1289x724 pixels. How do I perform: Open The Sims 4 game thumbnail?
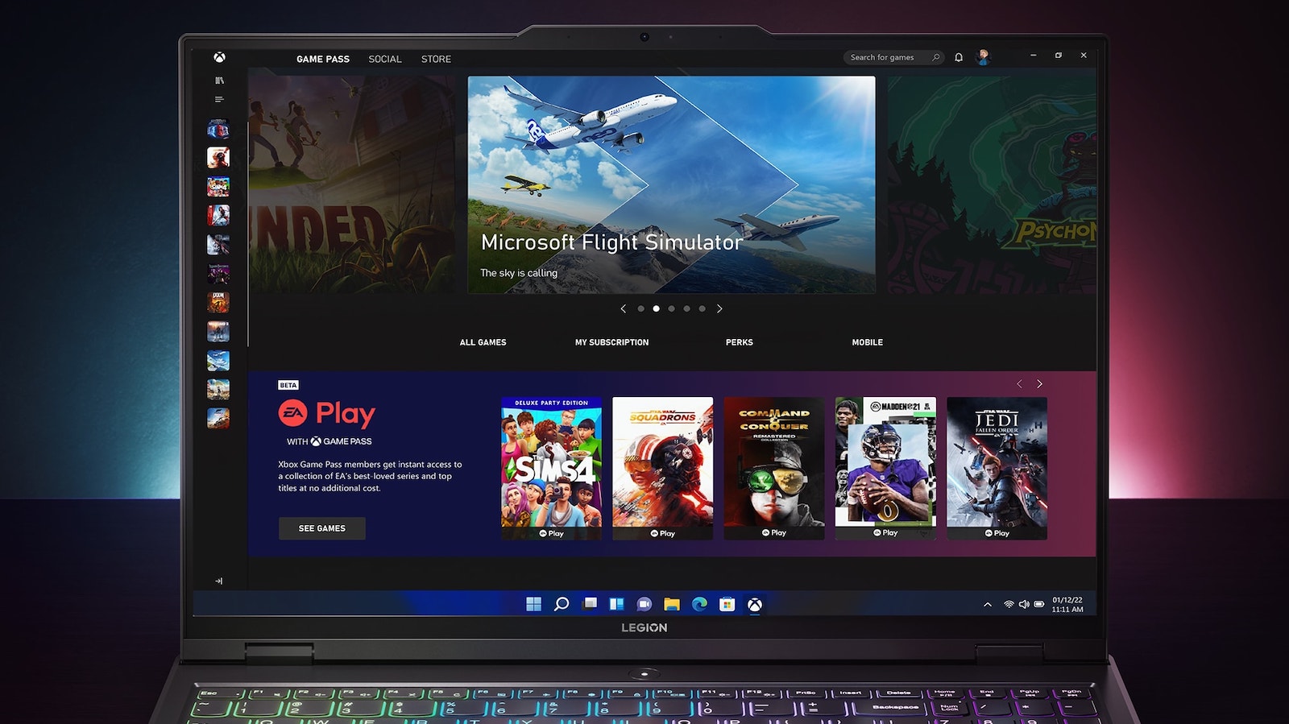pos(551,467)
